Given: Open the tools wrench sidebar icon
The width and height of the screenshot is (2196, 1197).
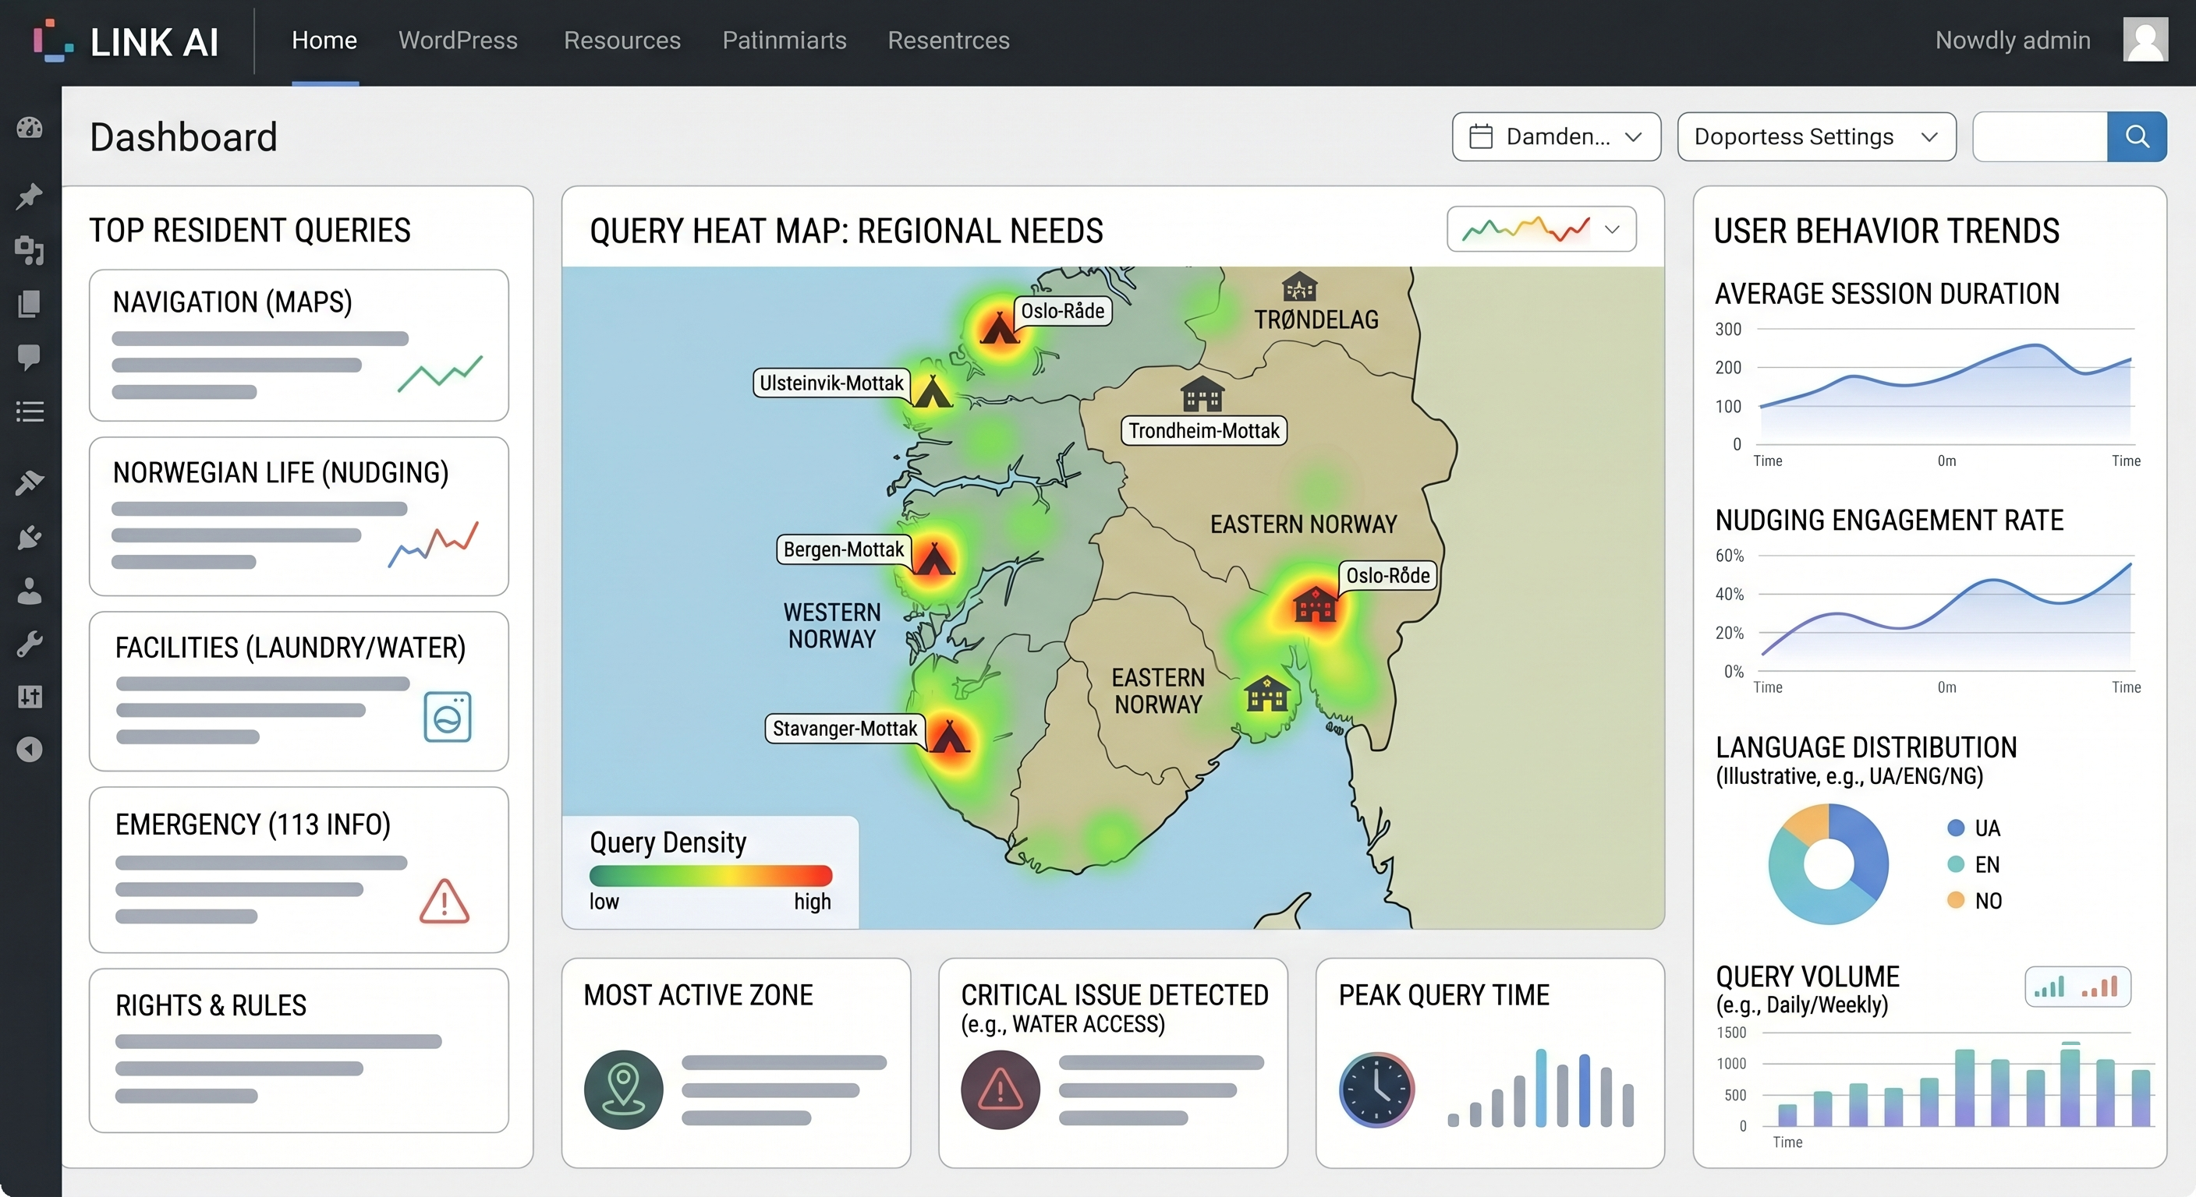Looking at the screenshot, I should pyautogui.click(x=30, y=644).
